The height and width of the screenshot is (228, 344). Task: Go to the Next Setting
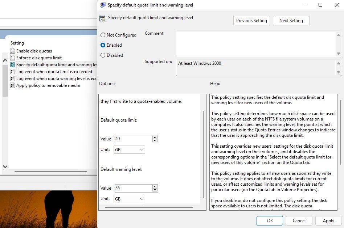coord(291,21)
